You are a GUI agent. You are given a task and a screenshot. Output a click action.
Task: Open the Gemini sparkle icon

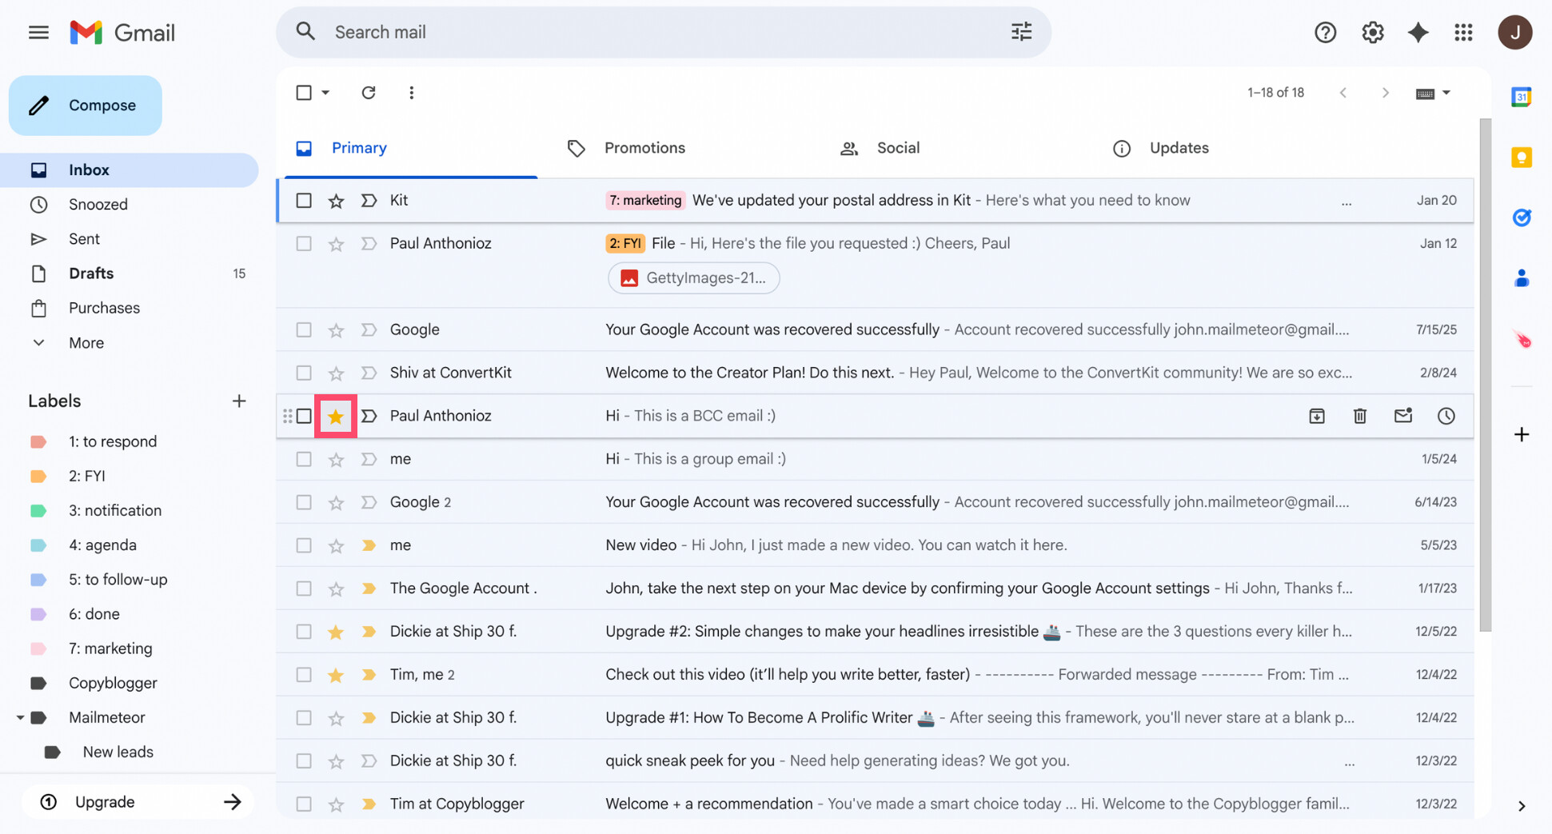[x=1418, y=32]
